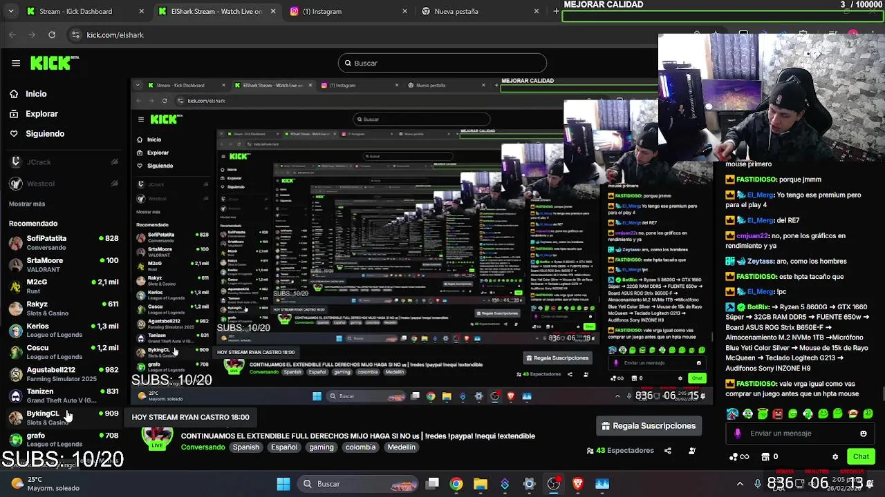Select the colombia tag
Image resolution: width=885 pixels, height=497 pixels.
pyautogui.click(x=360, y=447)
